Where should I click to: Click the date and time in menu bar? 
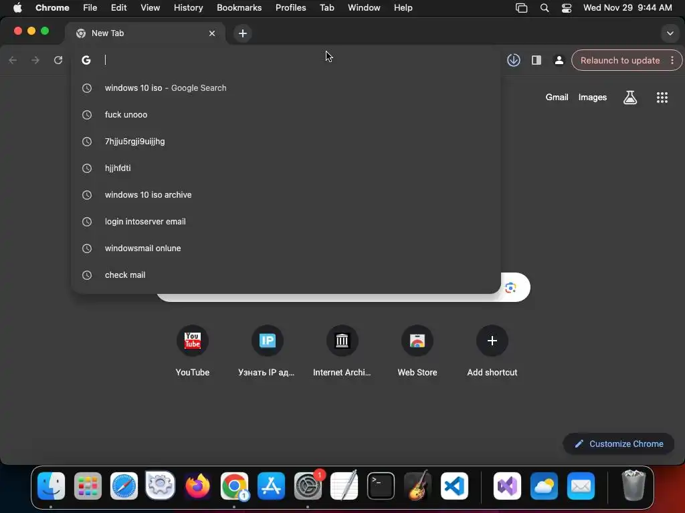(x=627, y=8)
